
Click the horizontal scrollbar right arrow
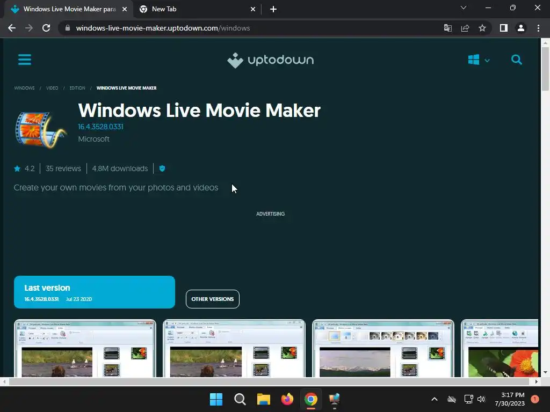(x=537, y=381)
